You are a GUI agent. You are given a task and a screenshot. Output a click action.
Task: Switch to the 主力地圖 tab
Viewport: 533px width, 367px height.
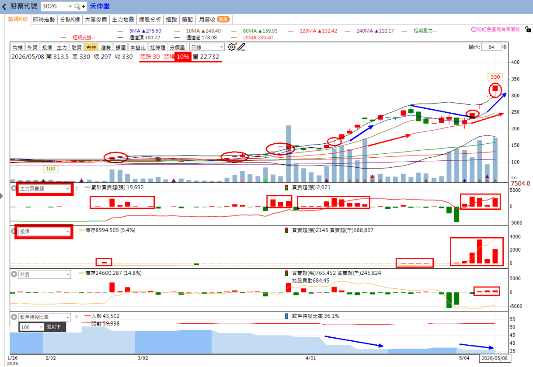[x=123, y=19]
